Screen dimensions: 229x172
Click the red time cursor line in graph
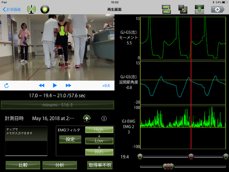click(x=191, y=83)
